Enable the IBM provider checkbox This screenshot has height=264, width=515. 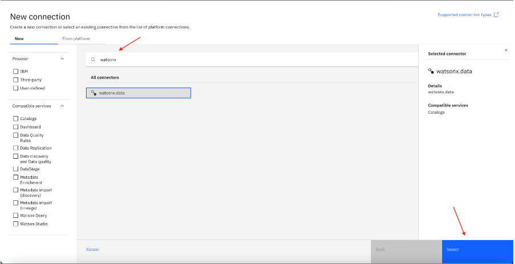click(x=15, y=72)
